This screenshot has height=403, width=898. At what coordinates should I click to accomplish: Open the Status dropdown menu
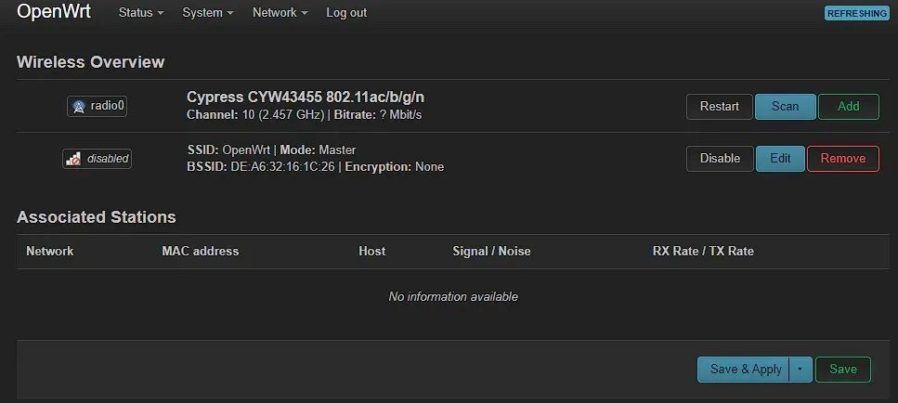point(141,13)
